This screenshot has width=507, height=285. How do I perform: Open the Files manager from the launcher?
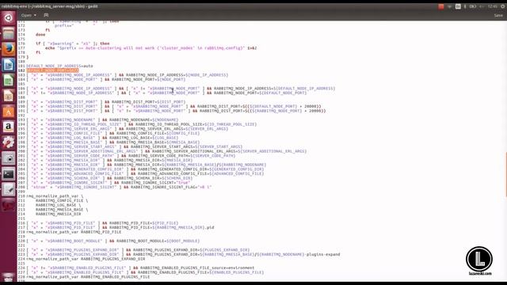pyautogui.click(x=9, y=33)
